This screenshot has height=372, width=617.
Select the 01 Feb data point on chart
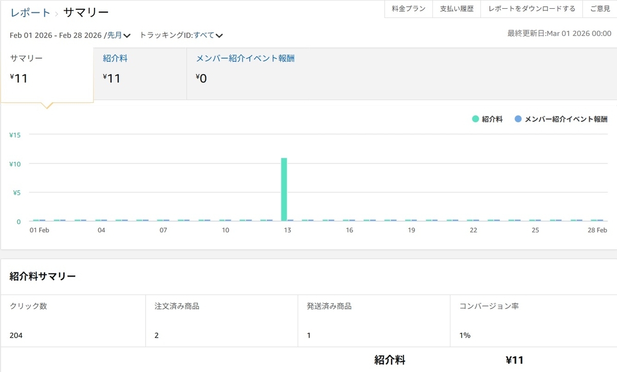35,220
